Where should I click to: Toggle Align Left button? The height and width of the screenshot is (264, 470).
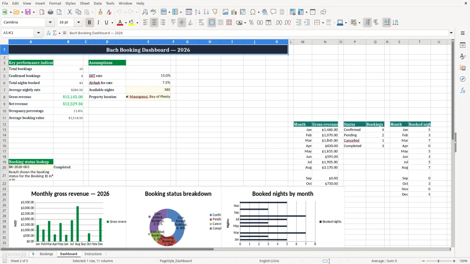tap(145, 23)
